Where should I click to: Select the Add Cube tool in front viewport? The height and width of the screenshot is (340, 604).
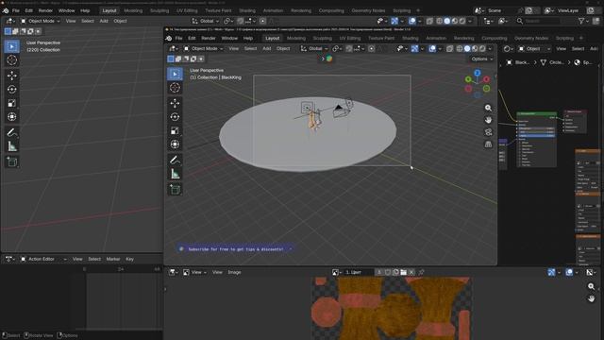pos(175,189)
